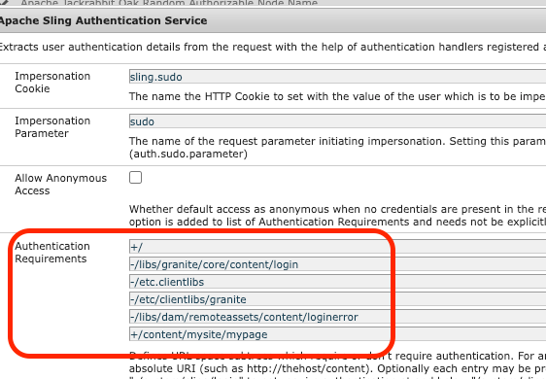Click the +/content/mysite/mypage requirement field
The height and width of the screenshot is (379, 546).
pos(337,333)
